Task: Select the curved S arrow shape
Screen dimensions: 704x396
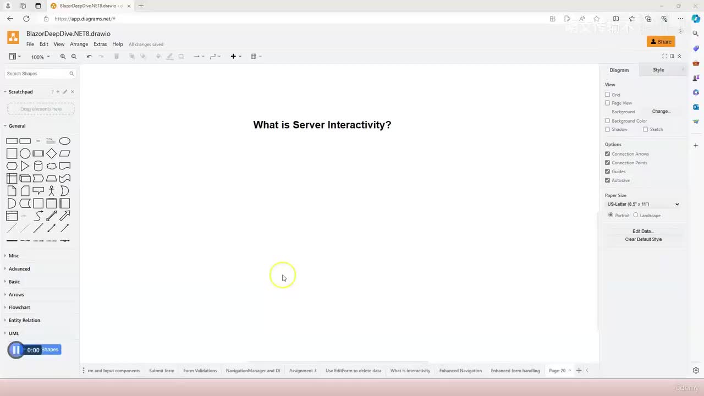Action: click(x=38, y=216)
